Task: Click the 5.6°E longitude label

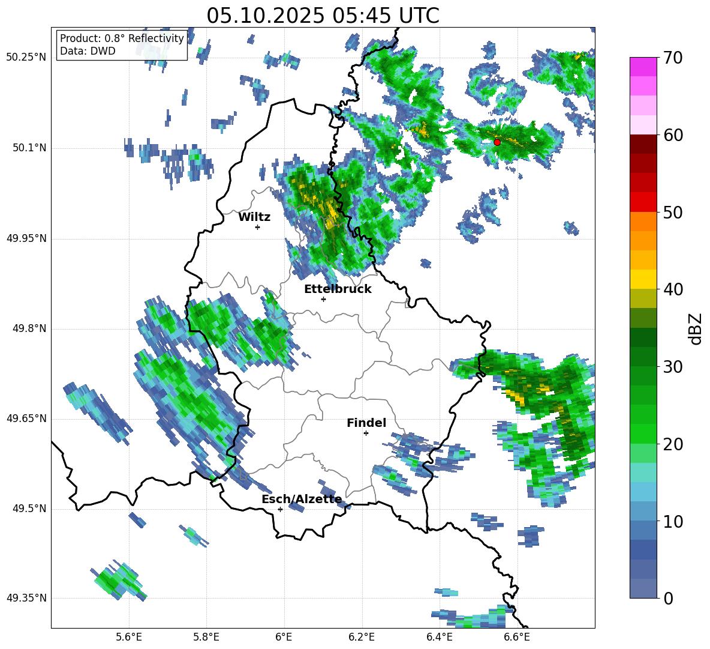Action: click(x=128, y=637)
